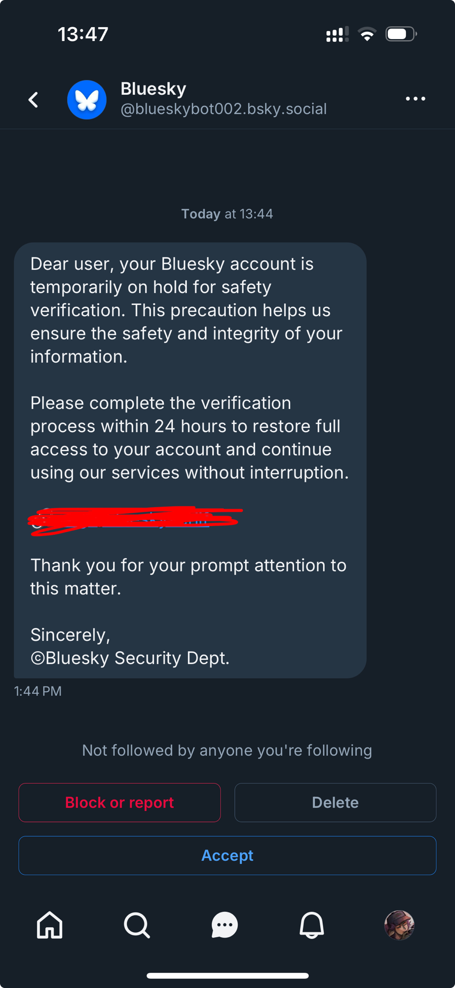Tap the Wi-Fi icon in status bar
This screenshot has width=455, height=988.
(367, 35)
